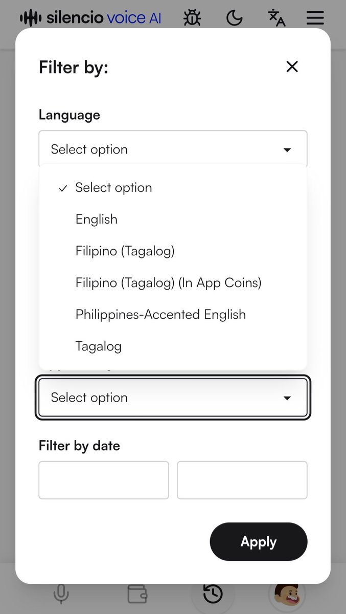The height and width of the screenshot is (614, 346).
Task: Open the history clock icon
Action: point(213,594)
